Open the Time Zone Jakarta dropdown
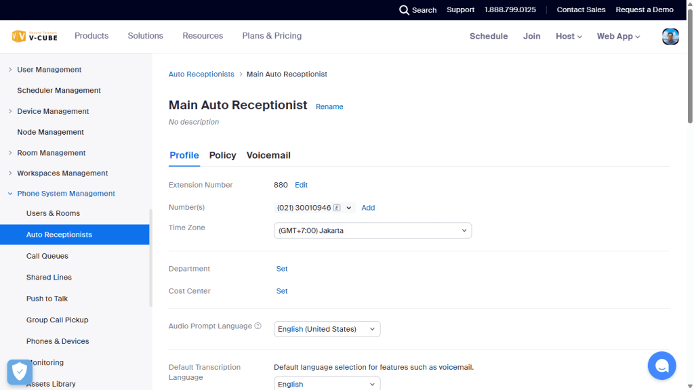This screenshot has height=390, width=694. point(372,231)
